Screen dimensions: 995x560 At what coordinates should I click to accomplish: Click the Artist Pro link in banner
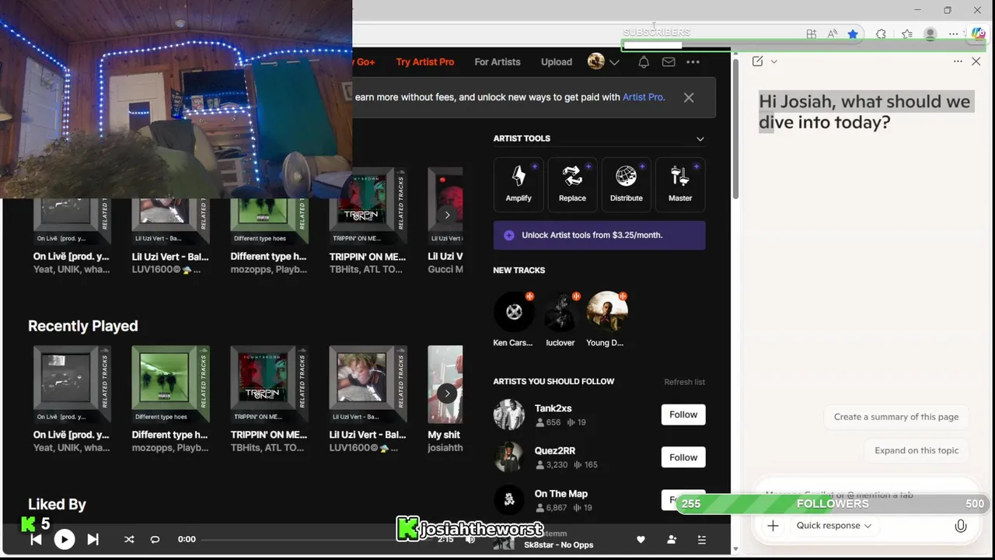coord(644,97)
